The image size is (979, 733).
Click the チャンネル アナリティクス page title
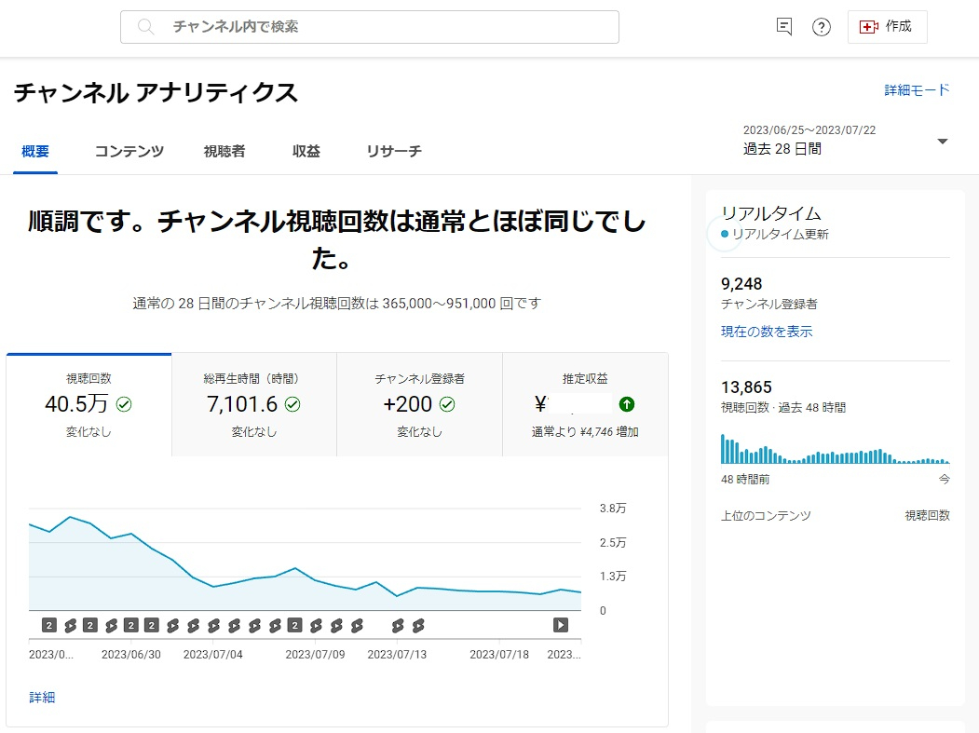(156, 93)
